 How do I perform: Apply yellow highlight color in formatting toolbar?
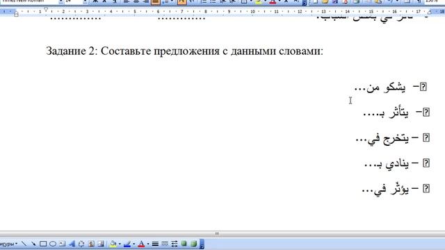point(258,2)
